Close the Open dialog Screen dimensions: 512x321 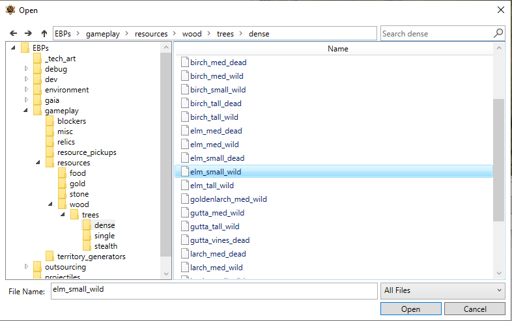(x=500, y=10)
